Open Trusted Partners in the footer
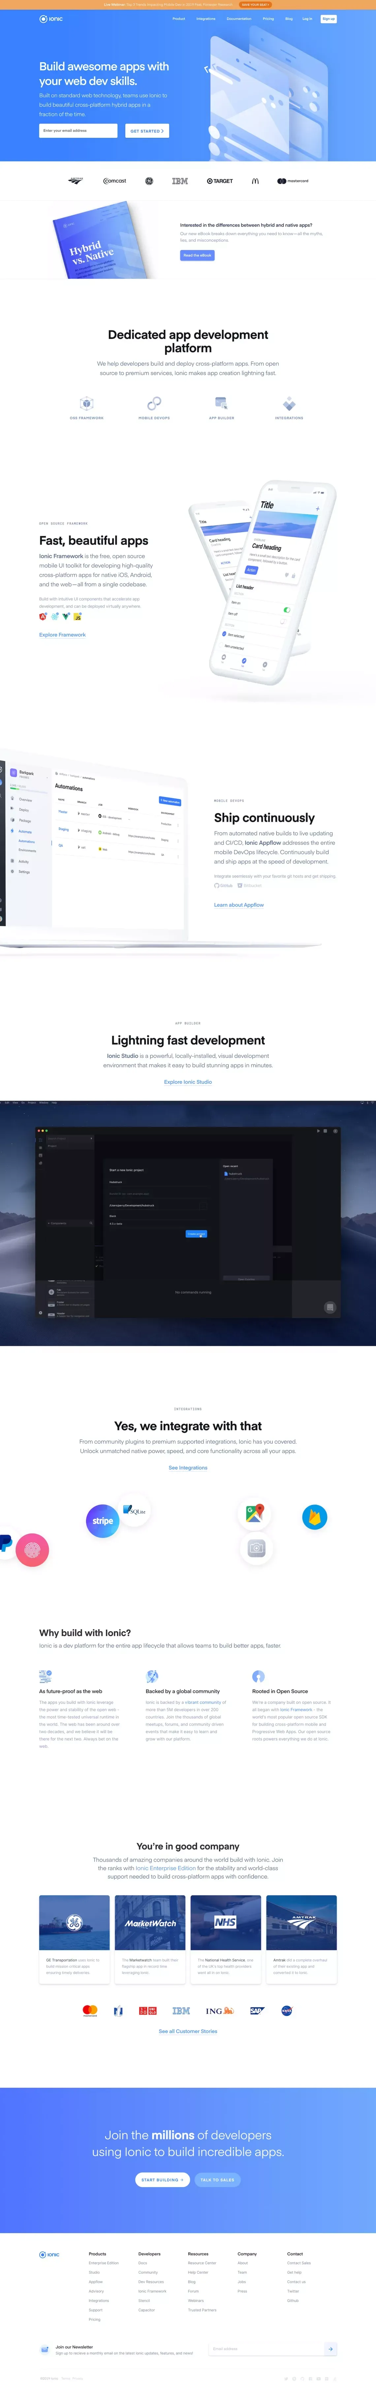 point(202,2309)
